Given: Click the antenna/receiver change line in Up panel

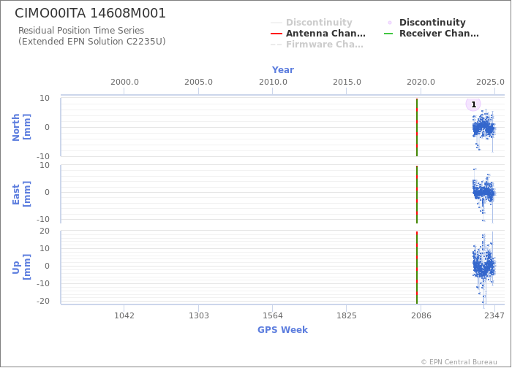Looking at the screenshot, I should (x=417, y=268).
